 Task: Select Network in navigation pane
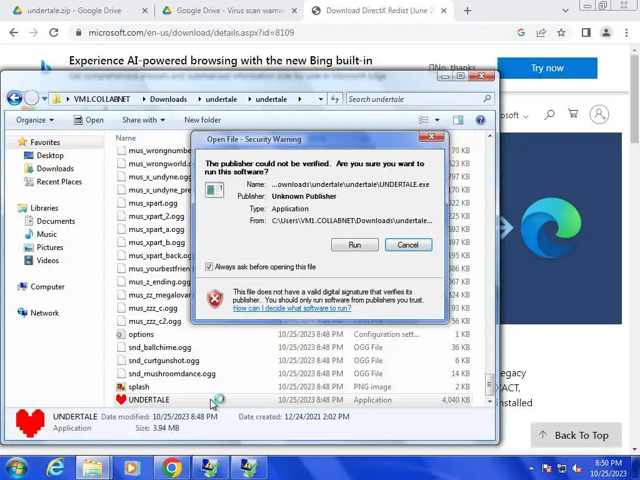click(x=44, y=313)
